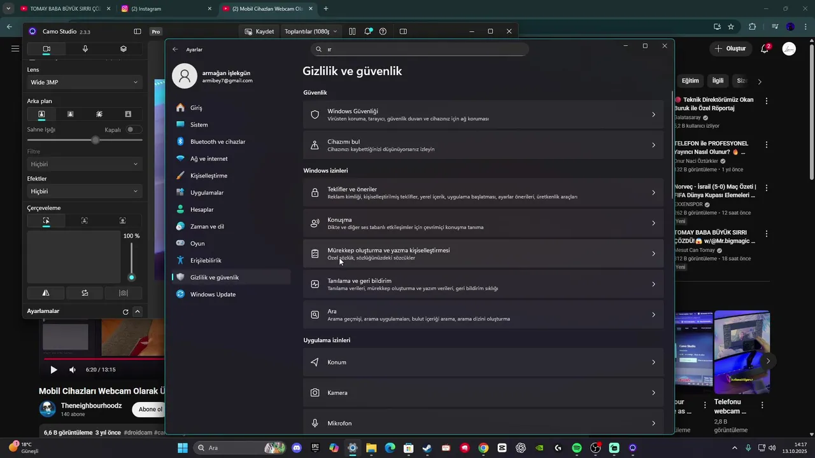Open the Teklifler ve öneriler row
815x458 pixels.
click(x=483, y=193)
